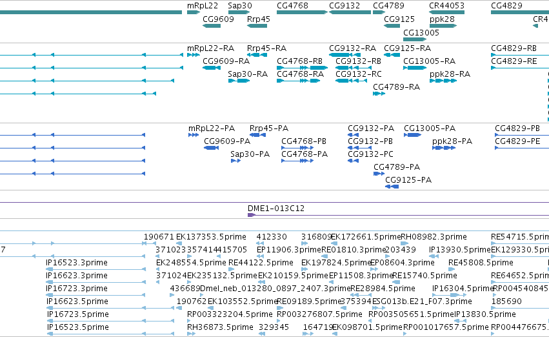Select EST IP16723.3prime

click(x=77, y=289)
